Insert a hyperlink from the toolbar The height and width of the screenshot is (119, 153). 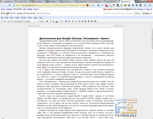tap(66, 21)
